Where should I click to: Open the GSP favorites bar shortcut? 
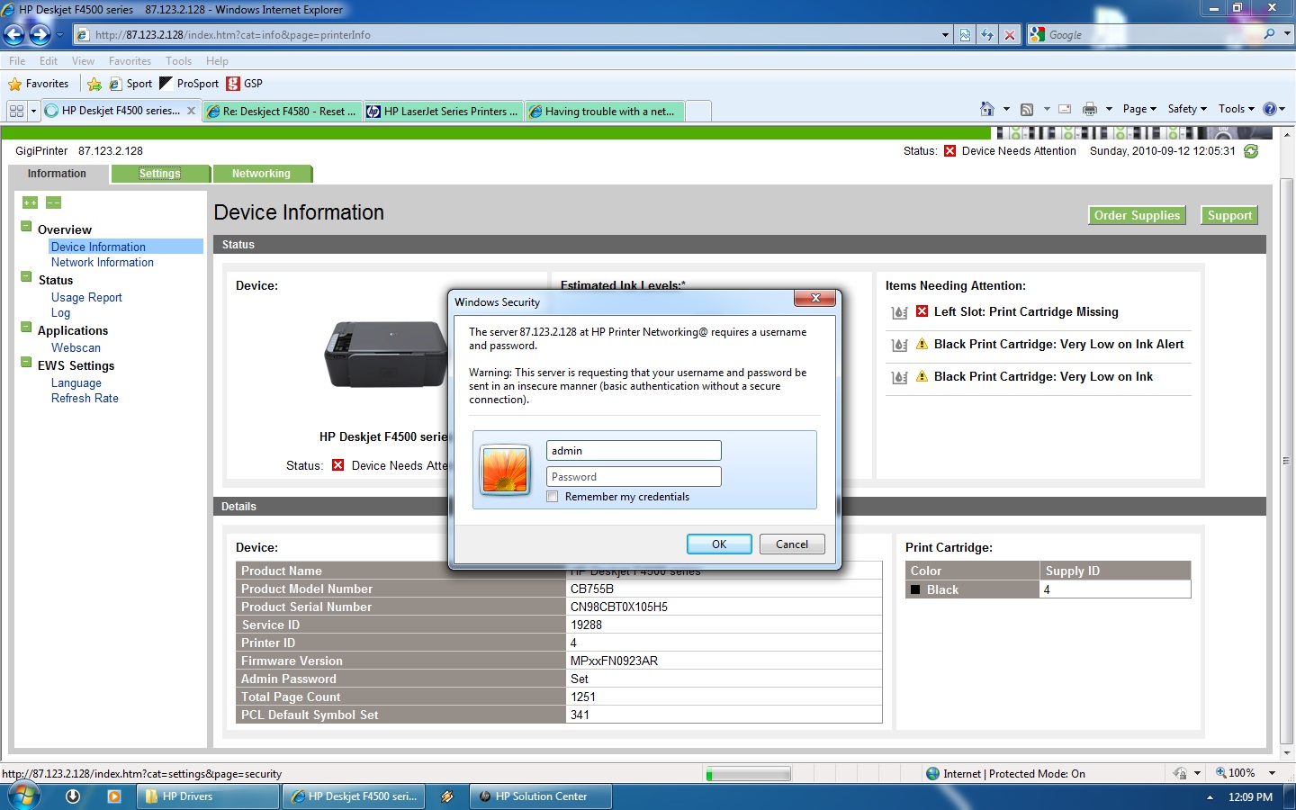(x=245, y=84)
